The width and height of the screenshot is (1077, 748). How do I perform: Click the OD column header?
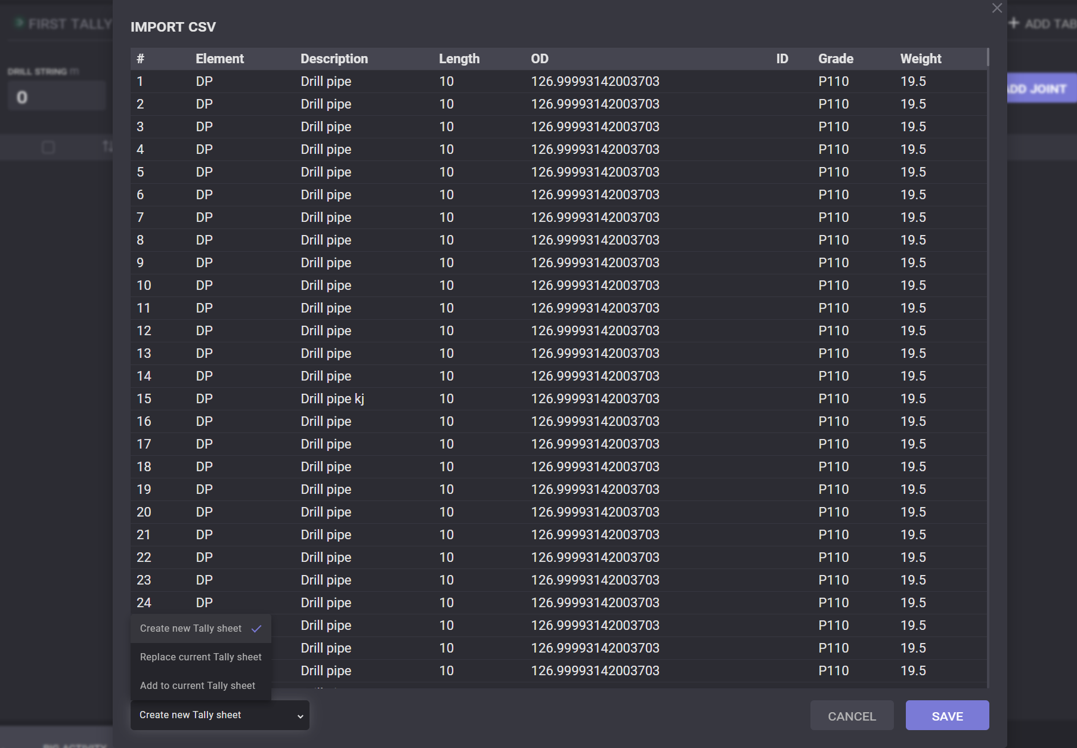pos(539,58)
